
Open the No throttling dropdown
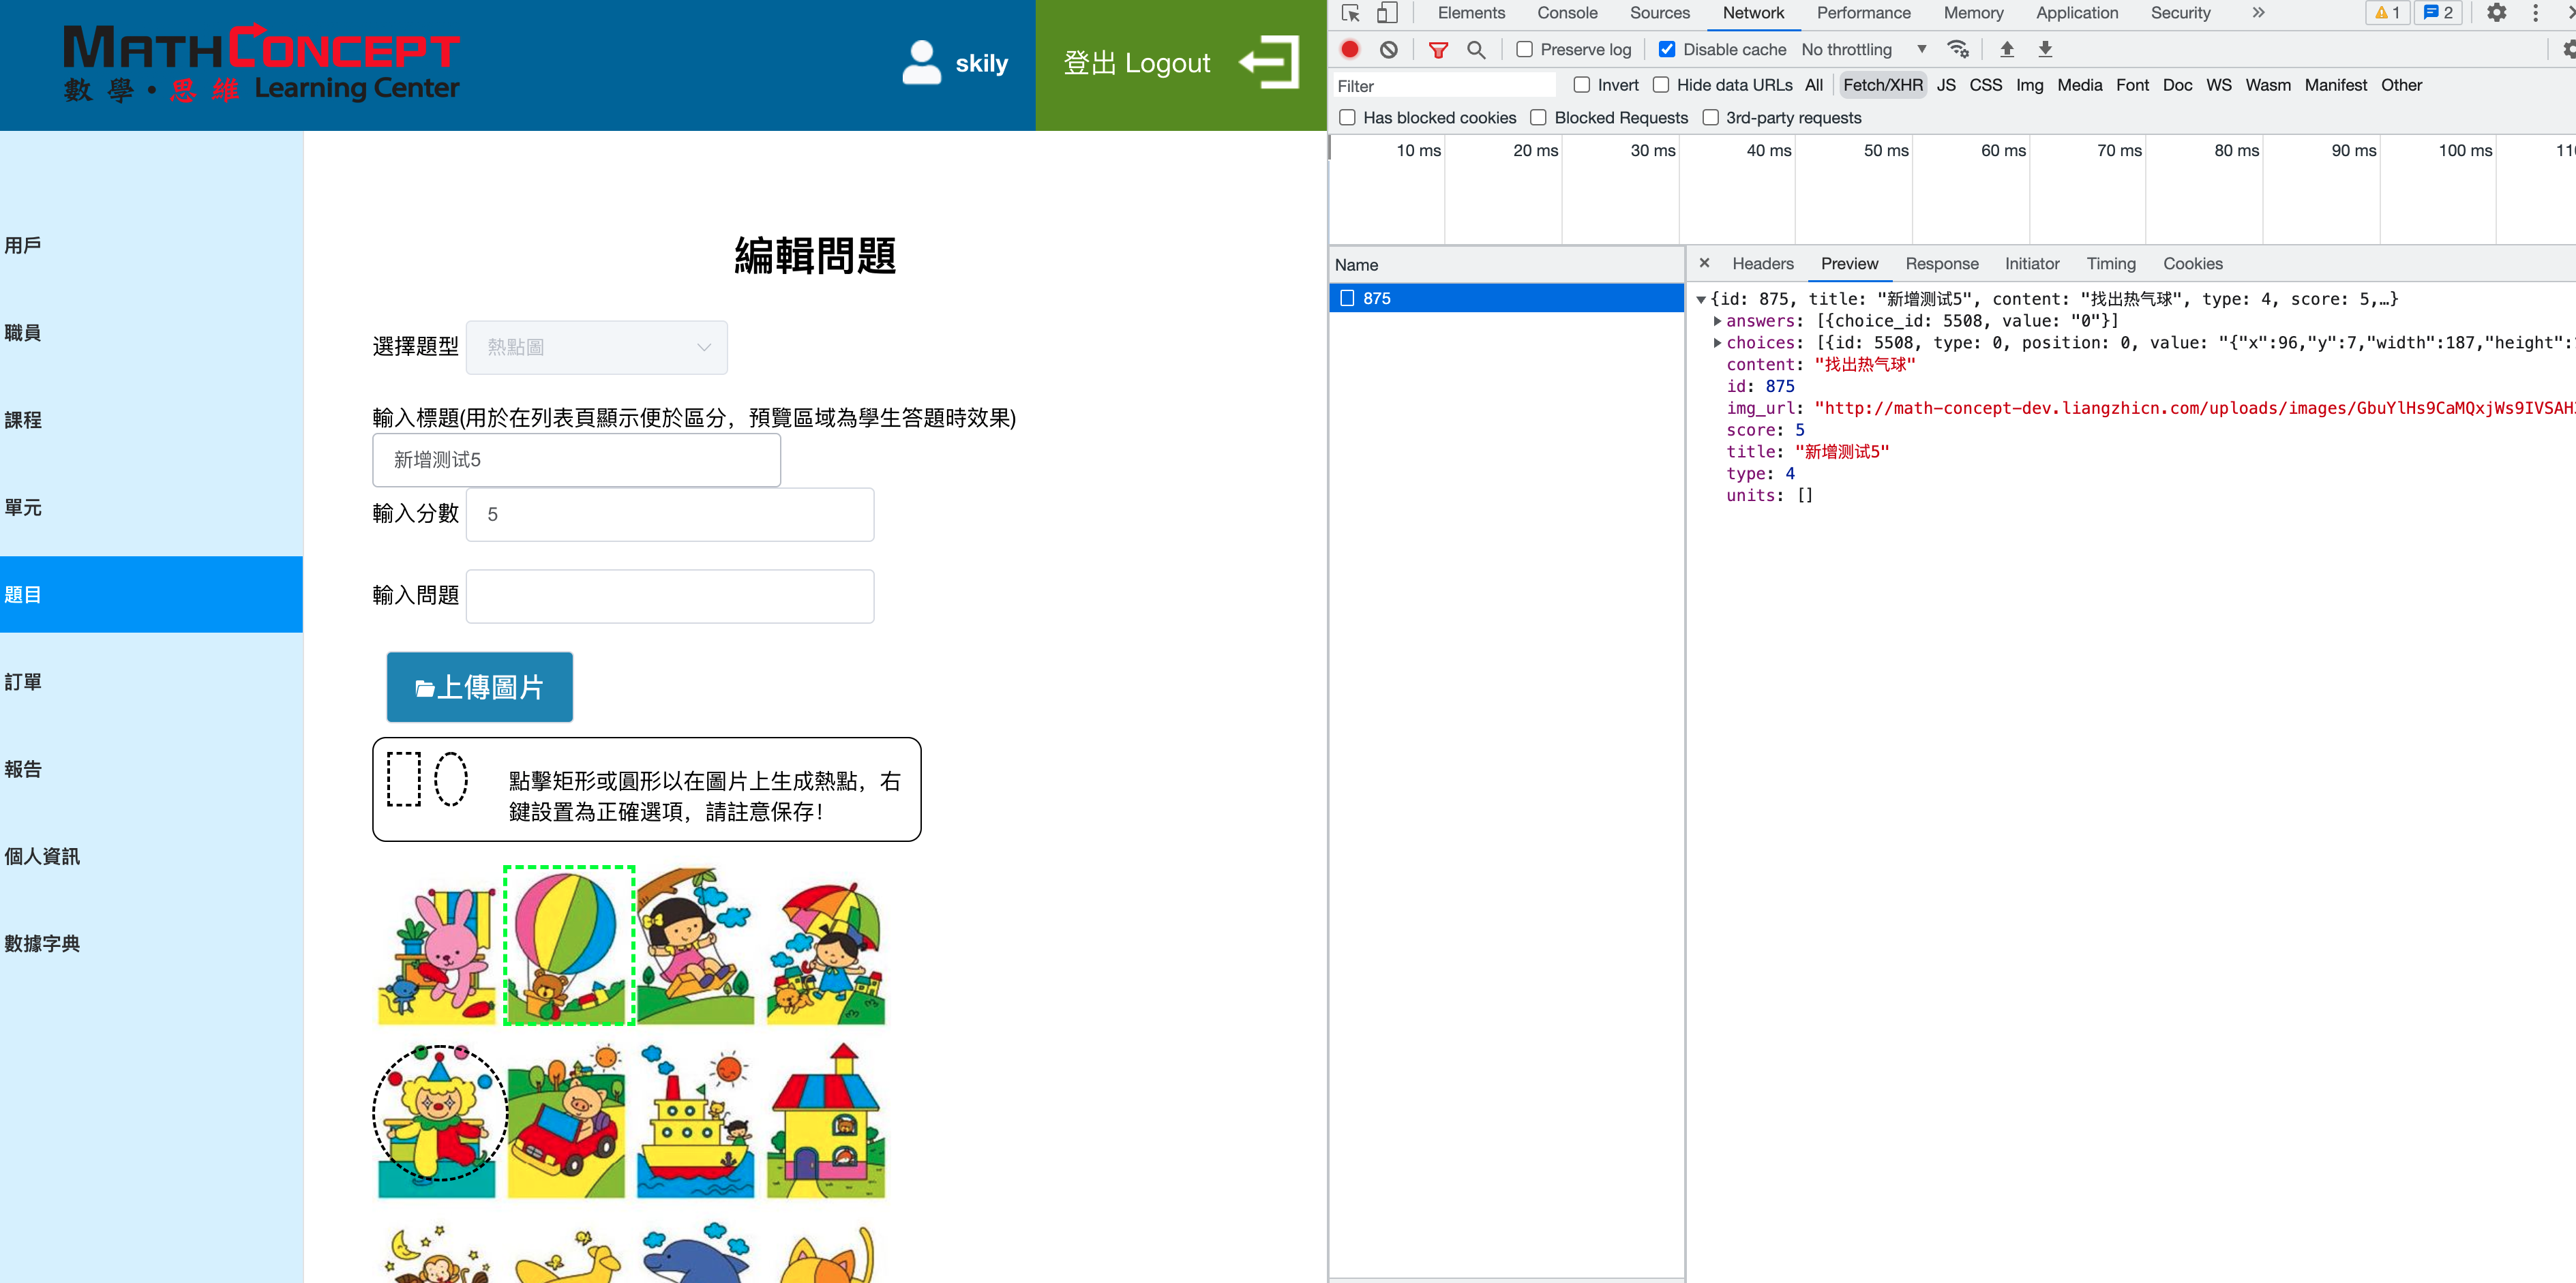(1864, 49)
